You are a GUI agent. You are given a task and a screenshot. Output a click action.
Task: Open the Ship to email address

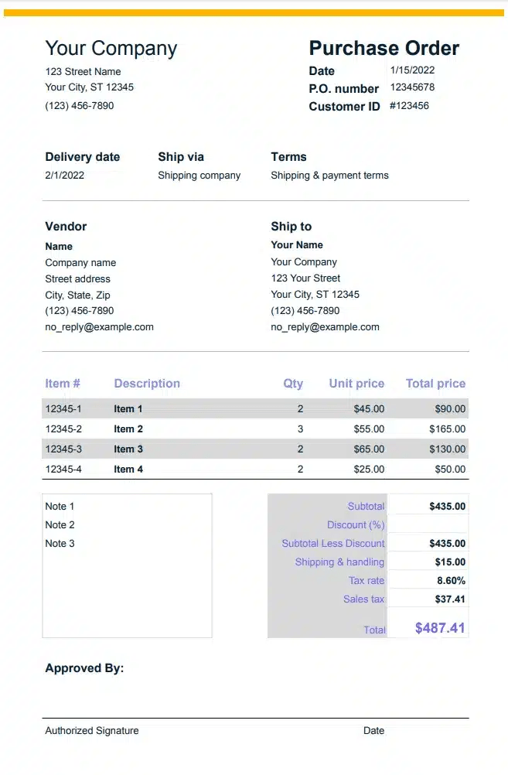[325, 327]
